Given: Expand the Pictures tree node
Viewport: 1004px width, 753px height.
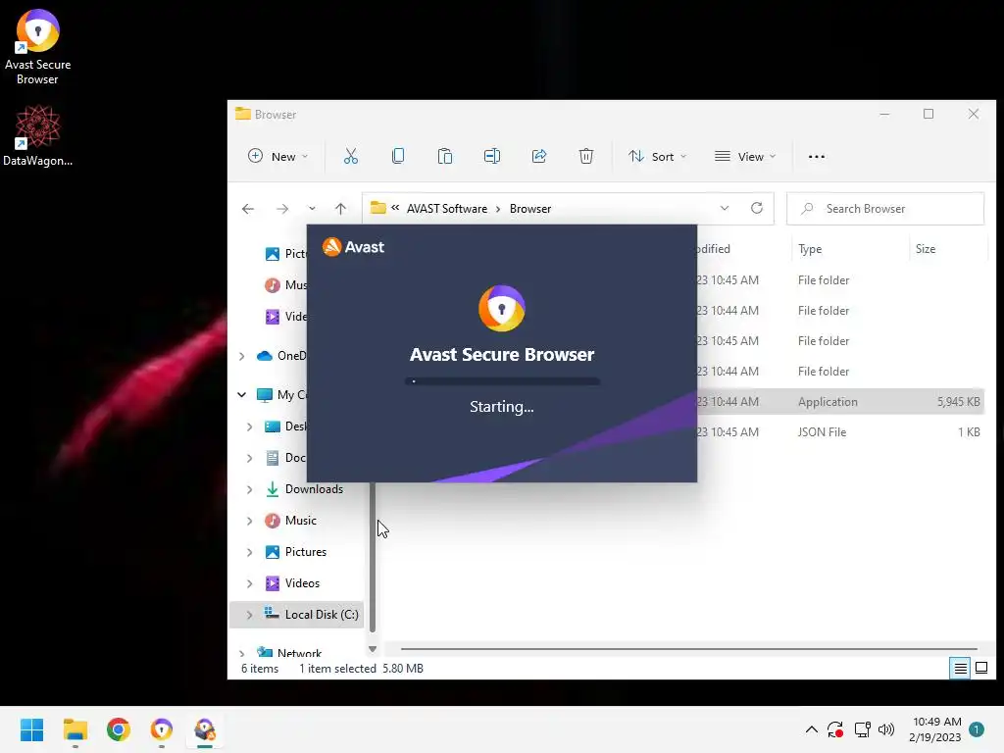Looking at the screenshot, I should click(x=249, y=552).
